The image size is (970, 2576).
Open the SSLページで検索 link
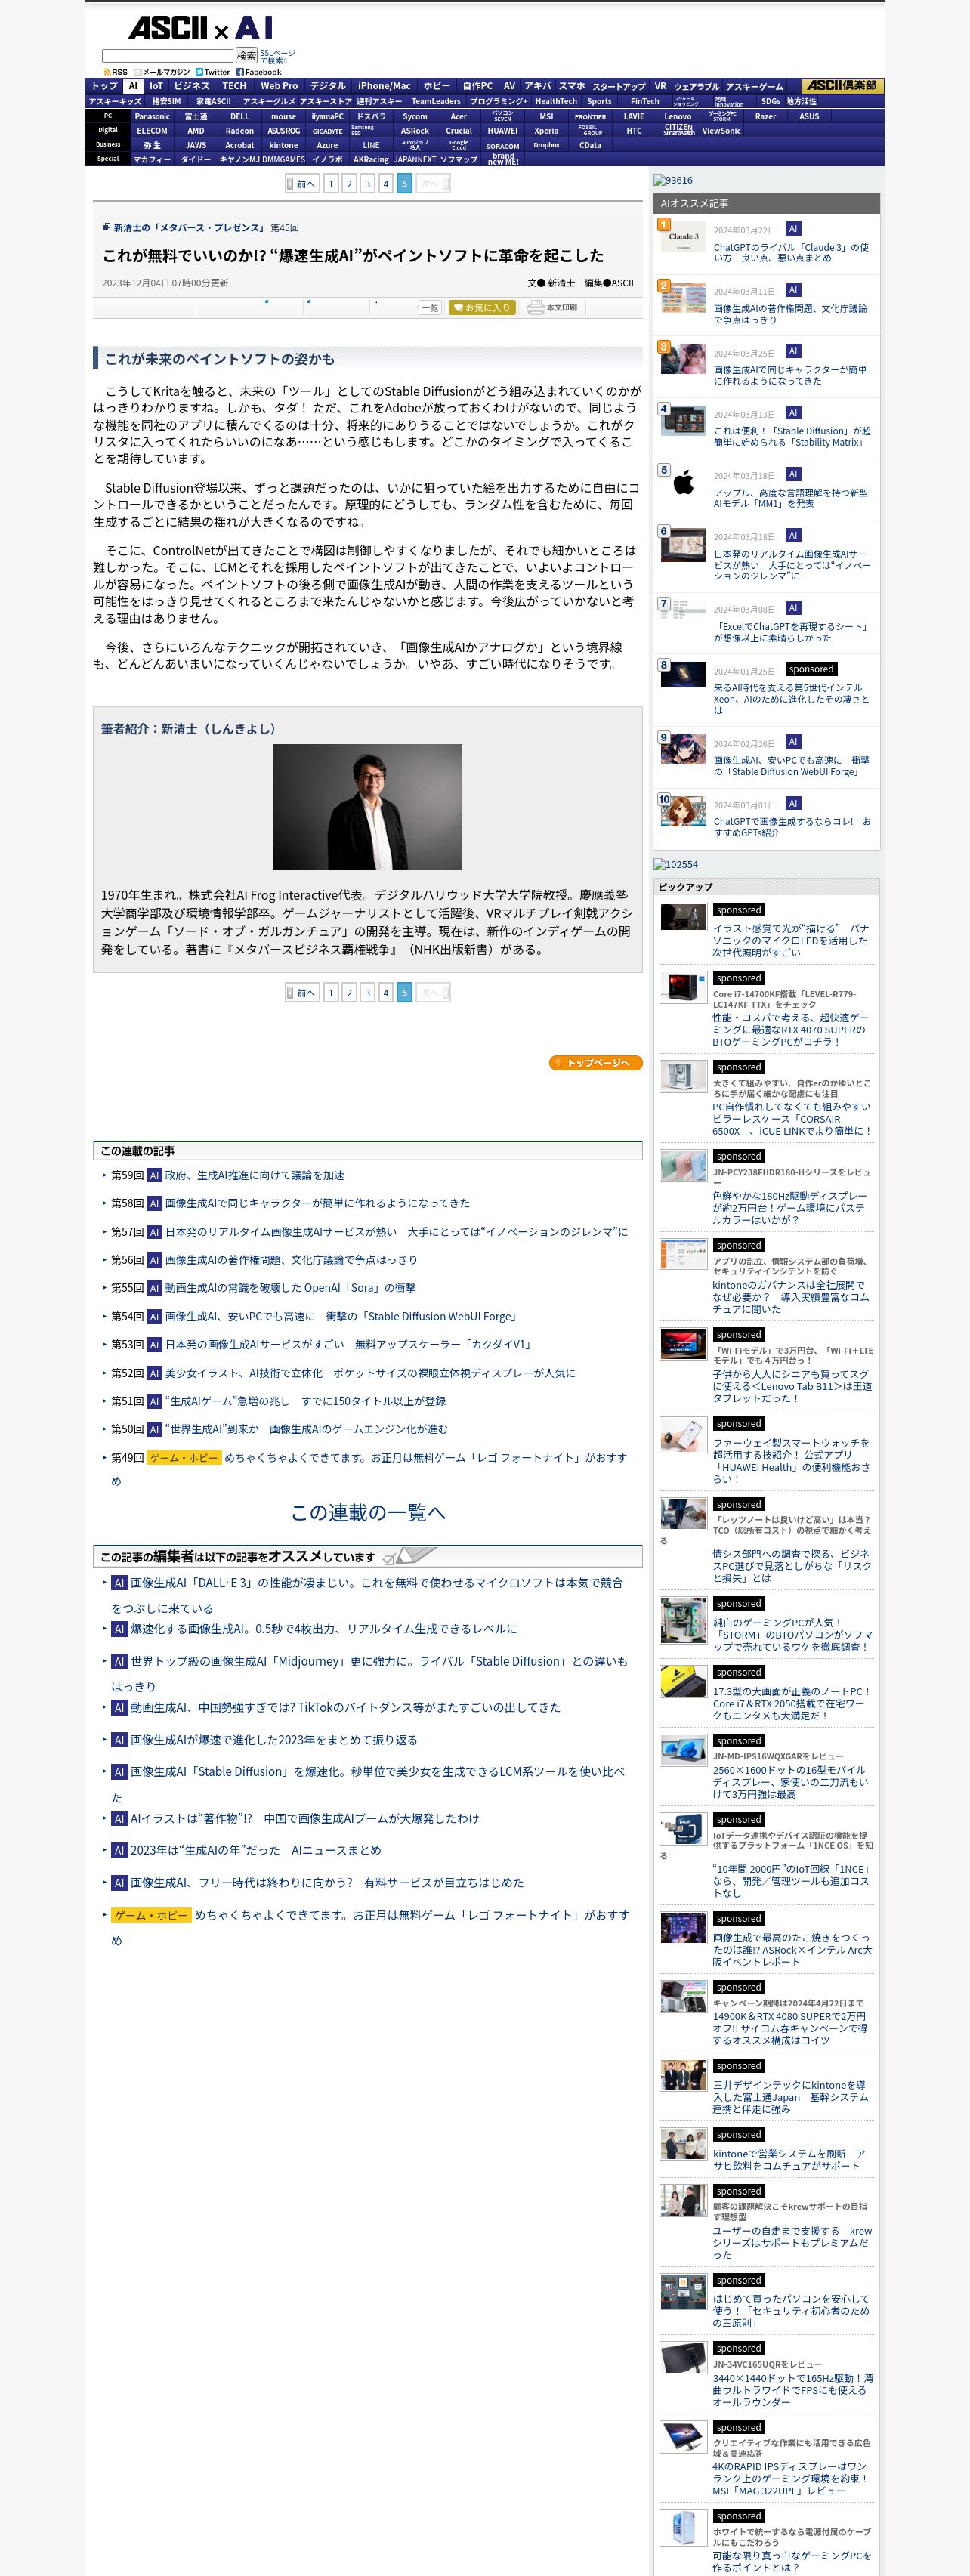pos(277,57)
